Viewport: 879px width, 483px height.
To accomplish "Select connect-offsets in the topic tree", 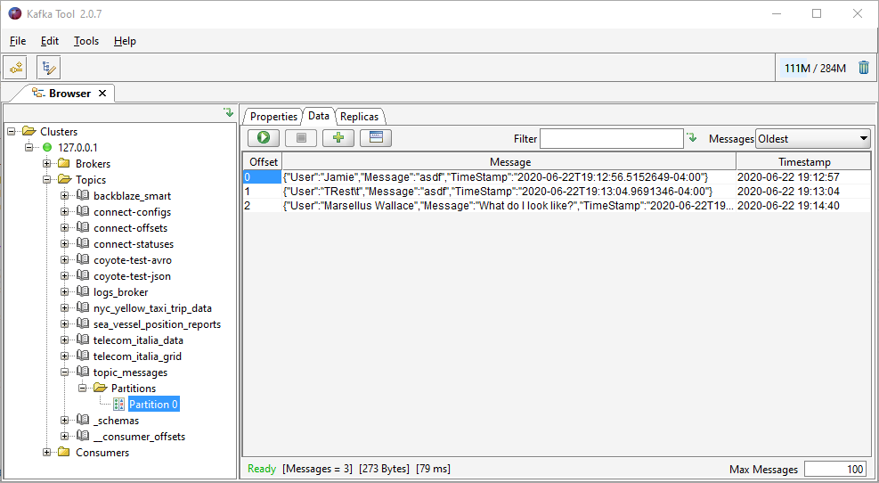I will click(131, 228).
